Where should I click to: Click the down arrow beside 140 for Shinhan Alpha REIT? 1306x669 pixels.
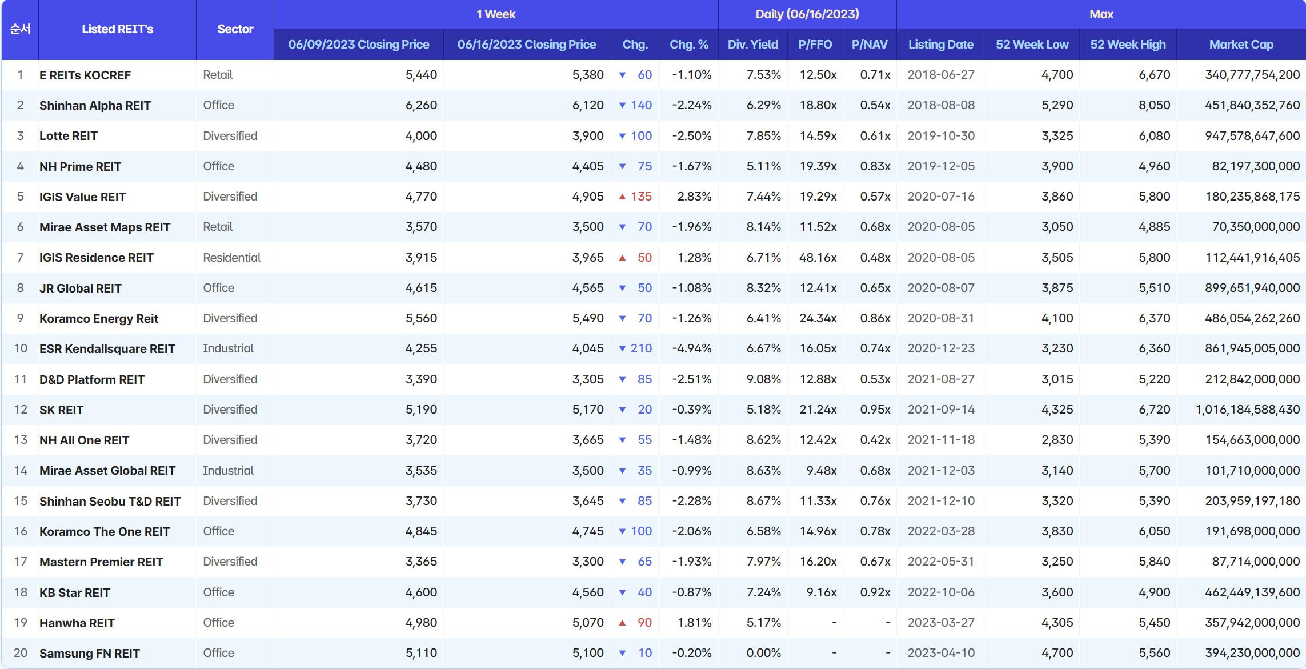623,105
